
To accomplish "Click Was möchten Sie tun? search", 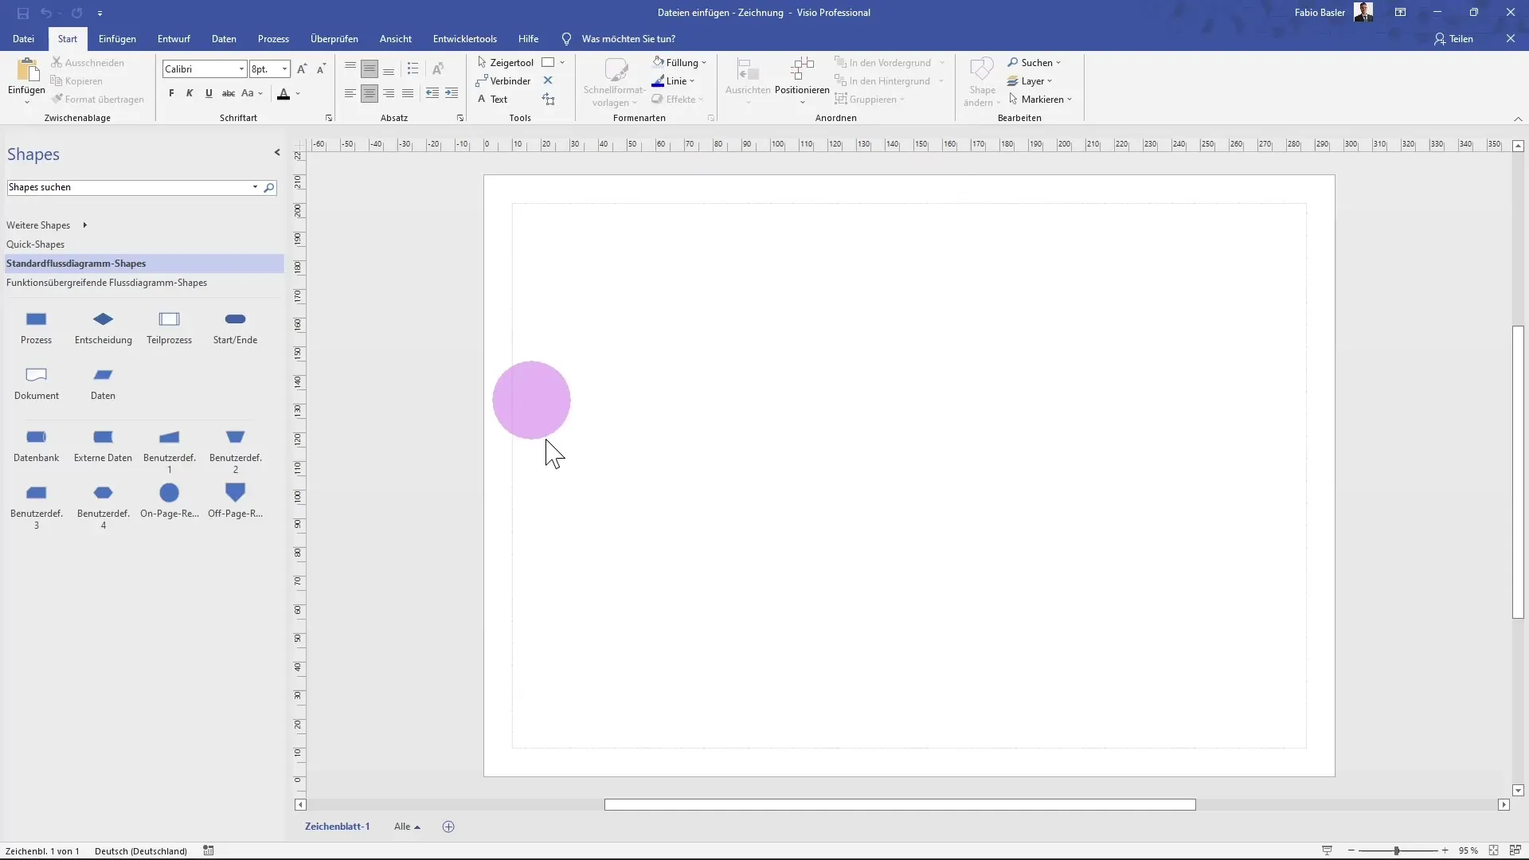I will (628, 38).
